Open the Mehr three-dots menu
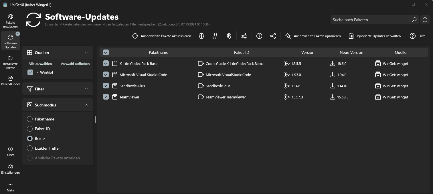433x194 pixels. [11, 187]
